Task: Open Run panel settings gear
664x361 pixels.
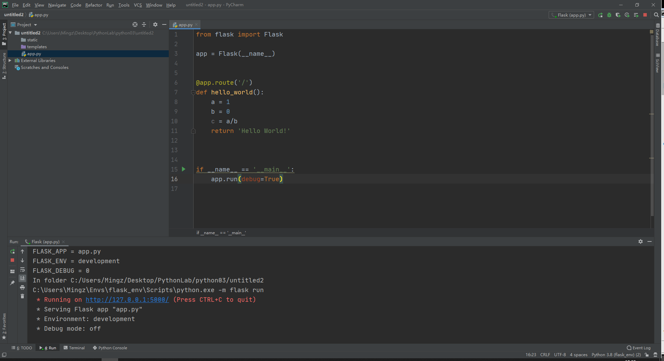Action: [641, 241]
